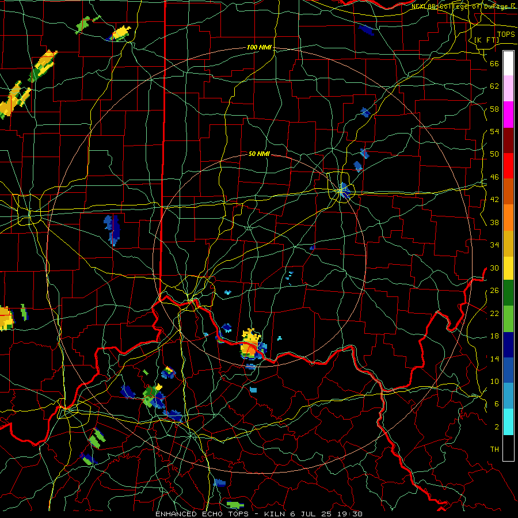This screenshot has height=518, width=518.
Task: Click the "[K FT]" units label
Action: point(486,40)
